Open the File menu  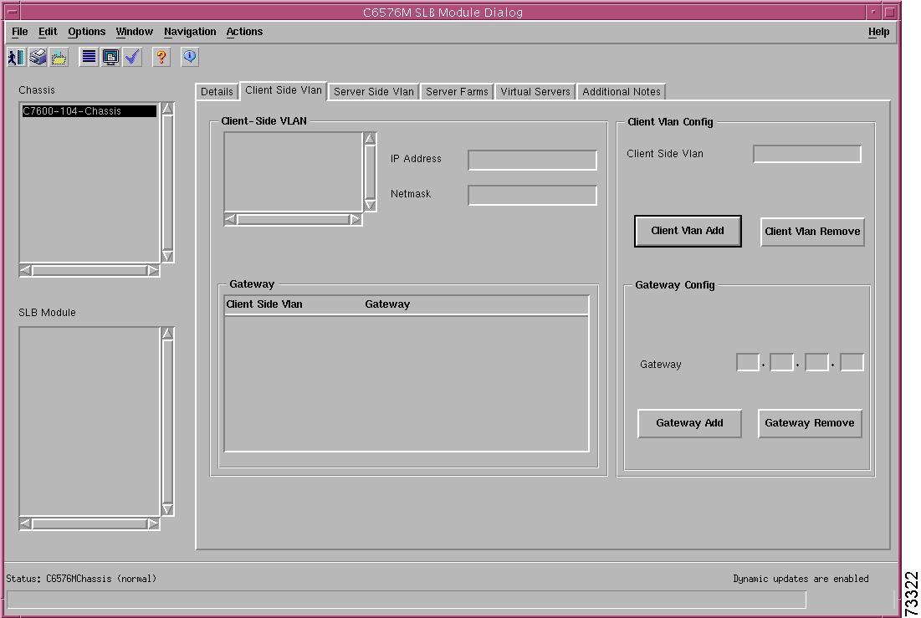click(19, 32)
